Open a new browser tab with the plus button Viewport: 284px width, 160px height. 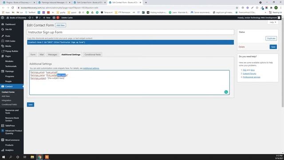[146, 3]
